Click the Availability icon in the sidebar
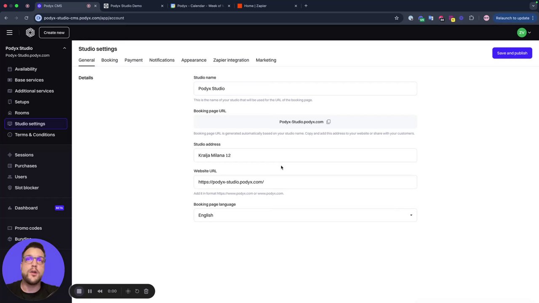The image size is (539, 303). pos(10,69)
